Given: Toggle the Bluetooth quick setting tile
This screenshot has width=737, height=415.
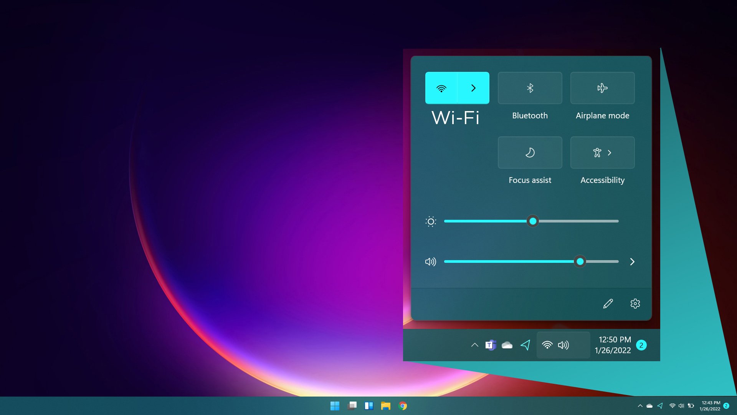Looking at the screenshot, I should (530, 88).
